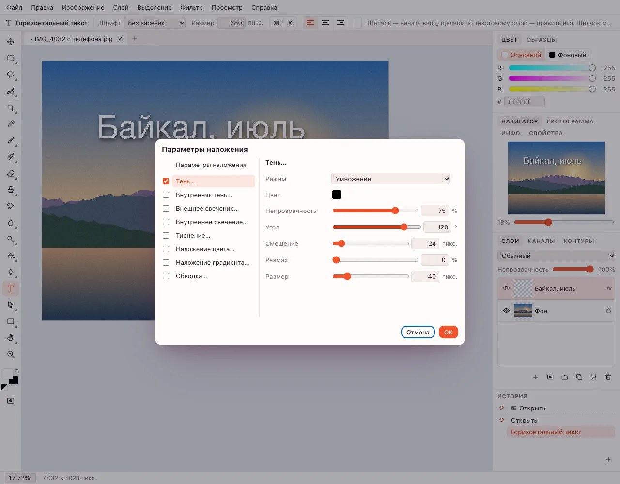
Task: Add a mask using the layers footer icon
Action: 550,377
